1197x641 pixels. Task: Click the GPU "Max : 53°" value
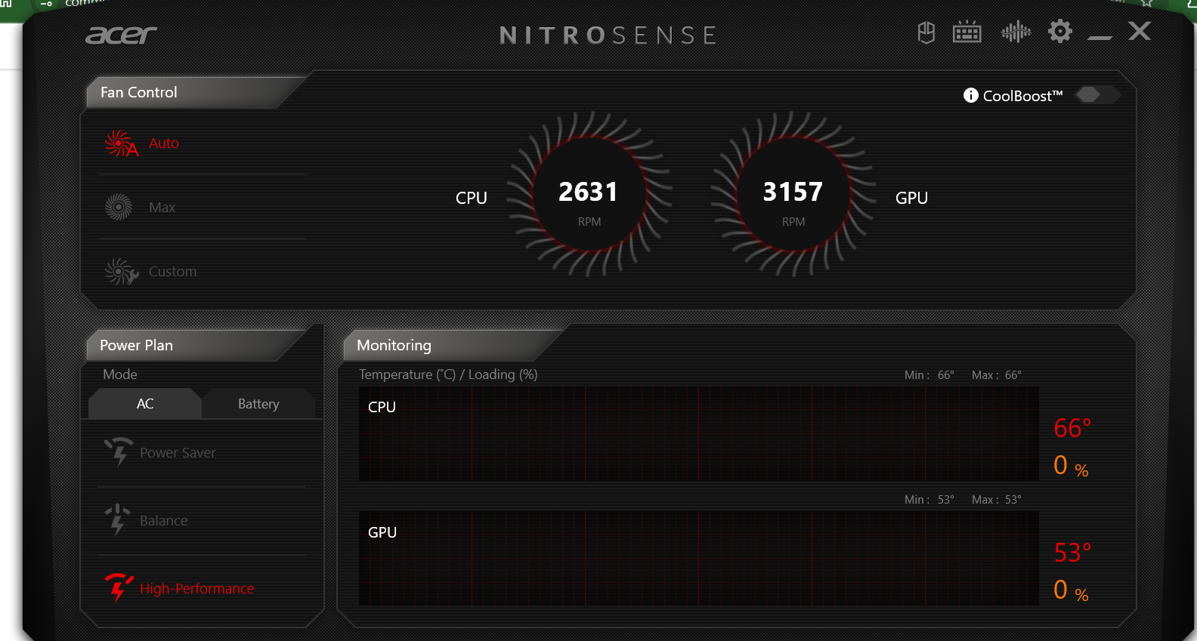click(x=997, y=500)
